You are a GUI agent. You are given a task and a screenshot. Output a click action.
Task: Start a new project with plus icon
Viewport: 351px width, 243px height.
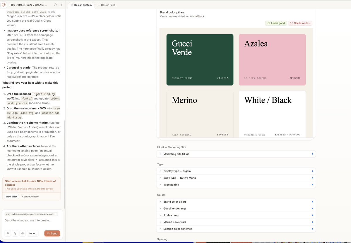click(x=61, y=5)
